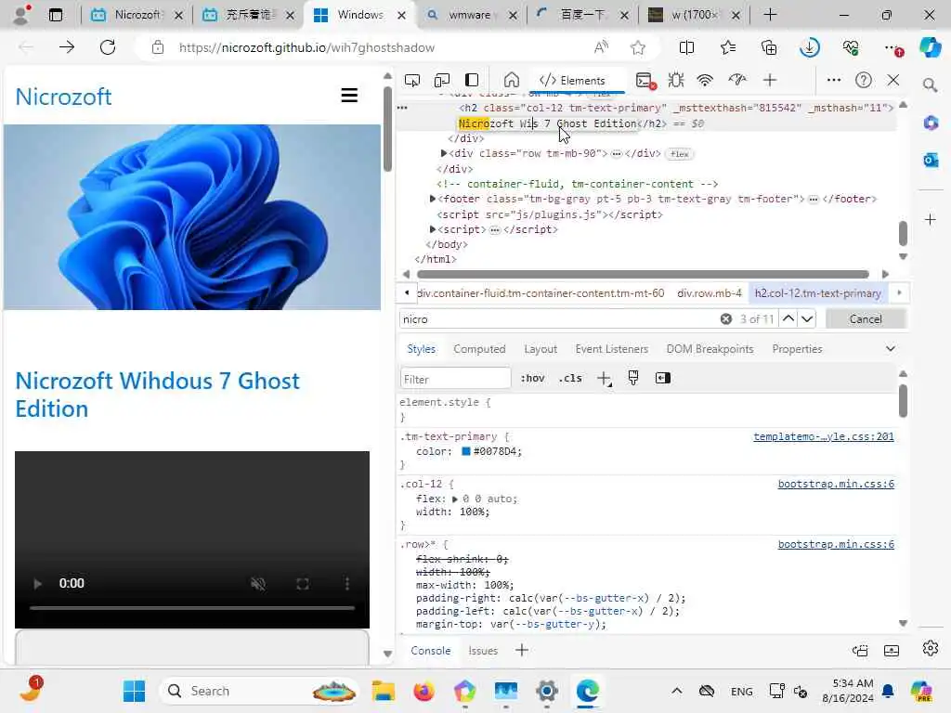Image resolution: width=951 pixels, height=713 pixels.
Task: Open DevTools help question mark icon
Action: [x=863, y=80]
